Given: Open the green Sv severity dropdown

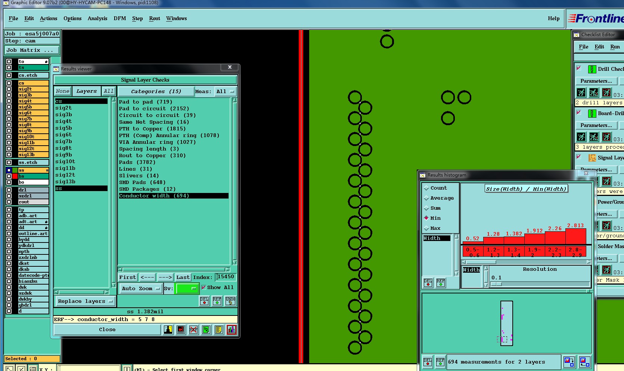Looking at the screenshot, I should pyautogui.click(x=187, y=288).
